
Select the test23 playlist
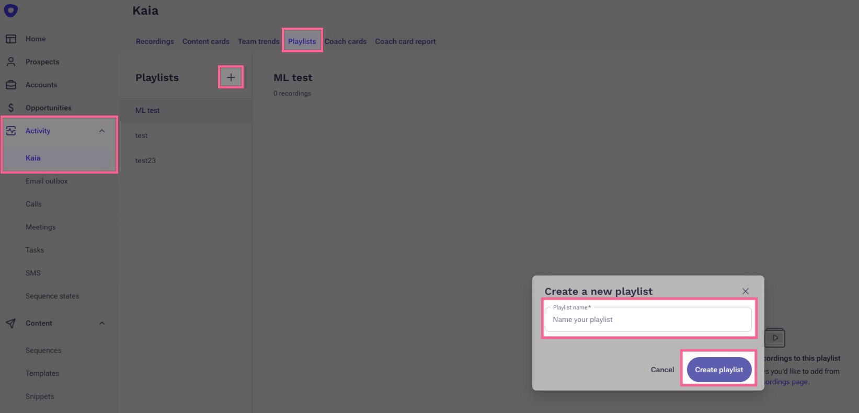coord(185,160)
